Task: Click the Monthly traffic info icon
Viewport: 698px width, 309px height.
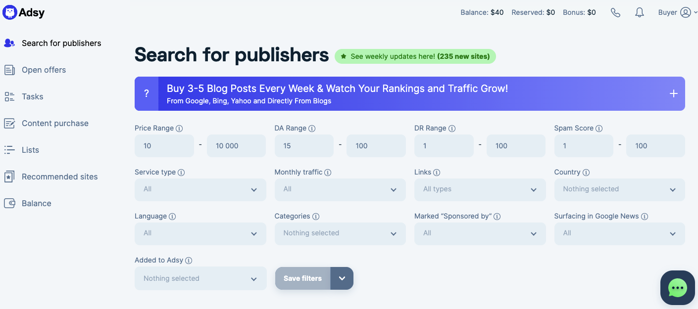Action: (328, 173)
